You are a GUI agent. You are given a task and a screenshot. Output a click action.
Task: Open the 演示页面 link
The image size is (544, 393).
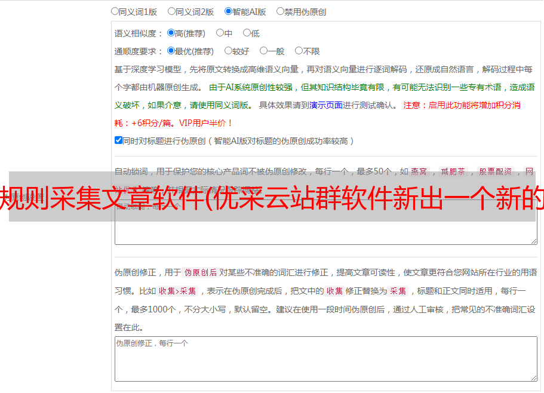325,105
